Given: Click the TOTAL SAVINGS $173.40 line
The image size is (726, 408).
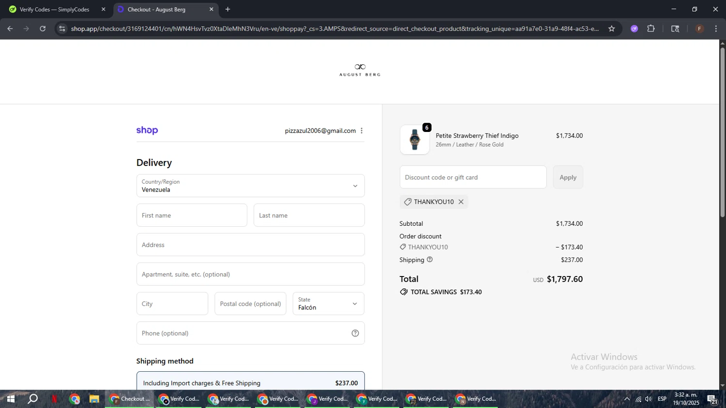Looking at the screenshot, I should pyautogui.click(x=440, y=292).
